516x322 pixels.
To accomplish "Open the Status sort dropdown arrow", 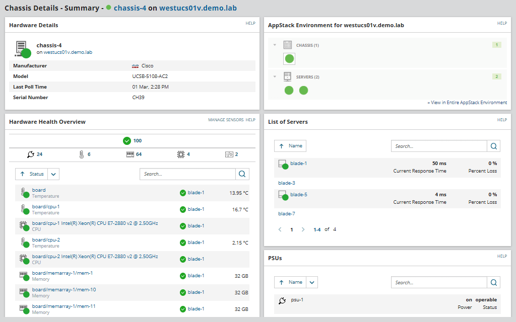I will pos(54,174).
